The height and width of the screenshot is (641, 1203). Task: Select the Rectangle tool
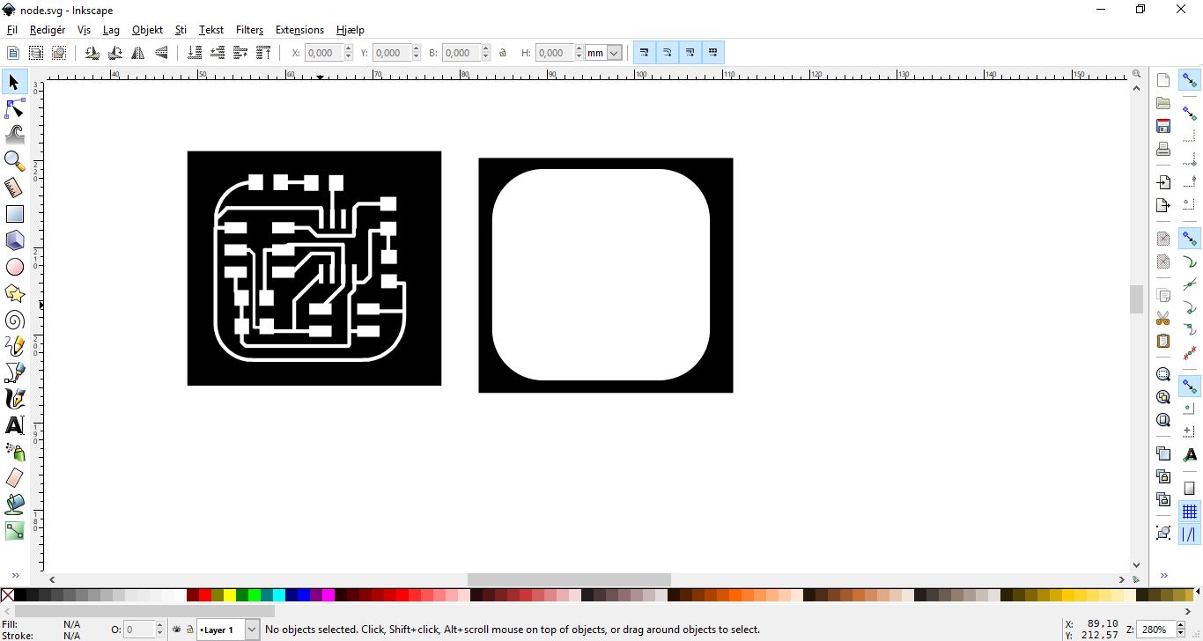(x=14, y=214)
